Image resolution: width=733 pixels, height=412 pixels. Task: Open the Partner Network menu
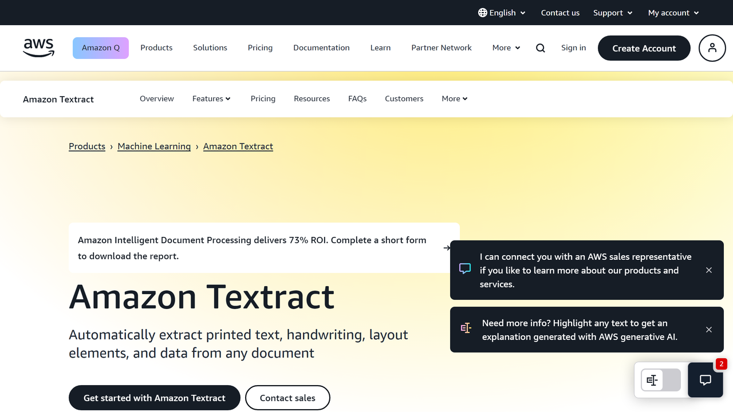point(442,48)
